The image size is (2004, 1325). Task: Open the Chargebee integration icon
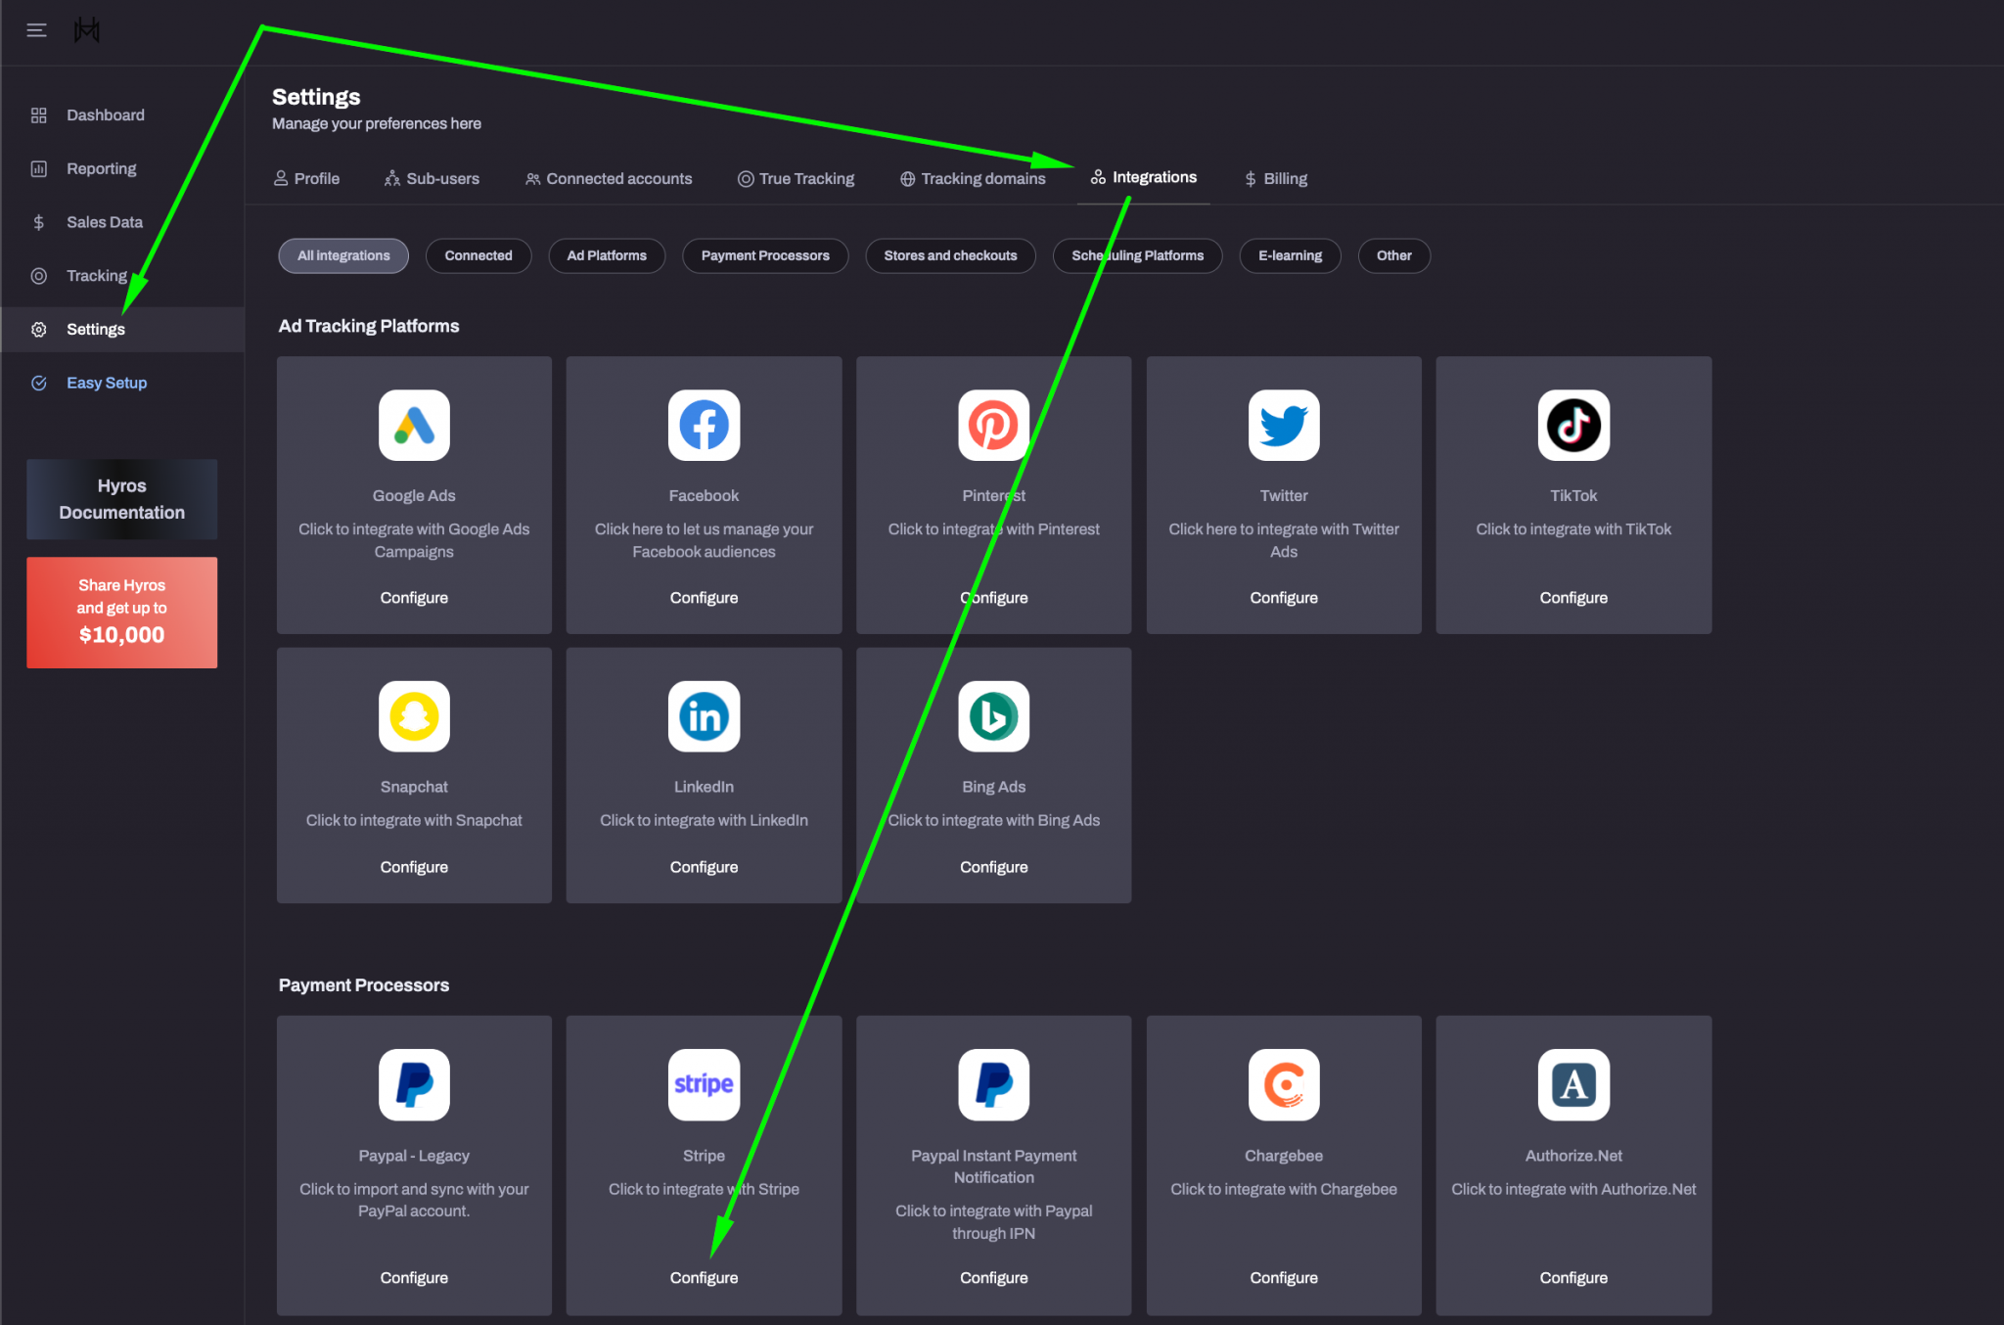(x=1283, y=1085)
